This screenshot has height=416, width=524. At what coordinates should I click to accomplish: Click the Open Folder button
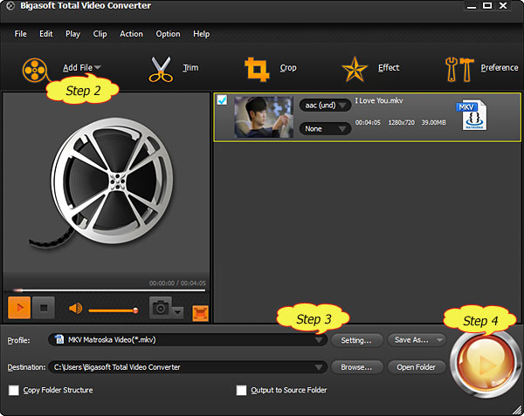(417, 367)
